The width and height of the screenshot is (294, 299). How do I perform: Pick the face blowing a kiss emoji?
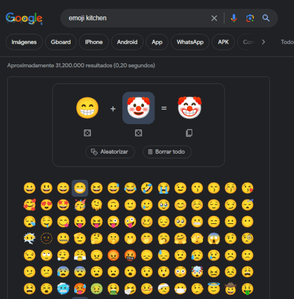[x=248, y=188]
